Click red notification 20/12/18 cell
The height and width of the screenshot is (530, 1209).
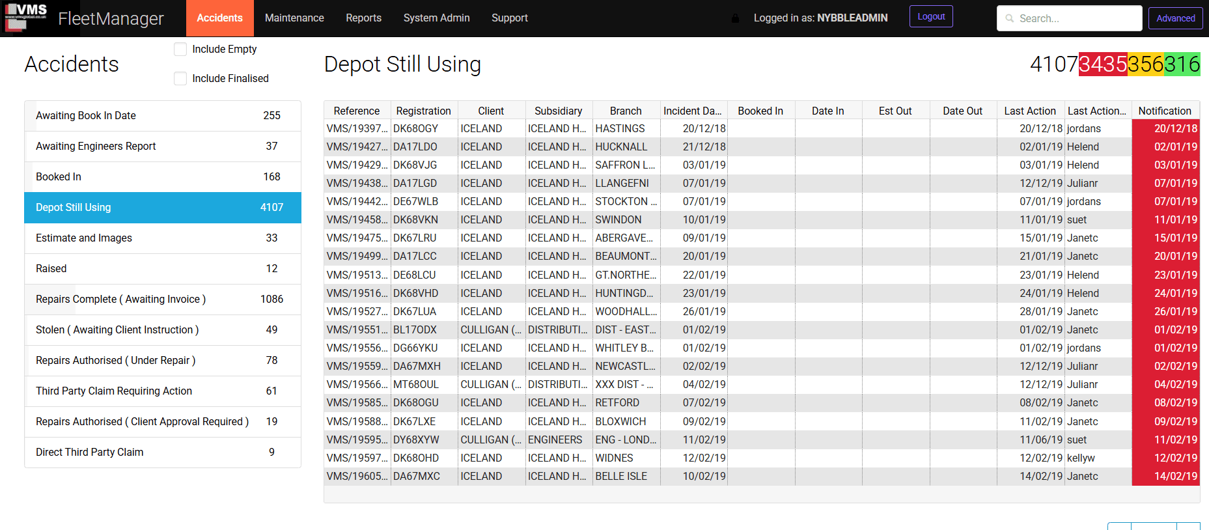point(1166,129)
